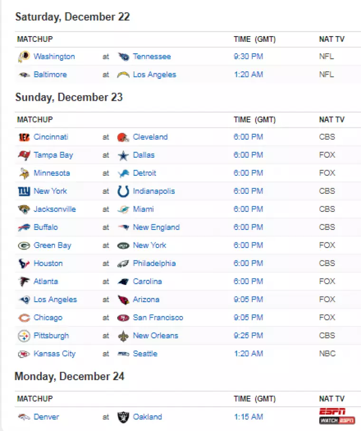Click the Indianapolis Colts horseshoe logo
Screen dimensions: 361x431
point(123,192)
